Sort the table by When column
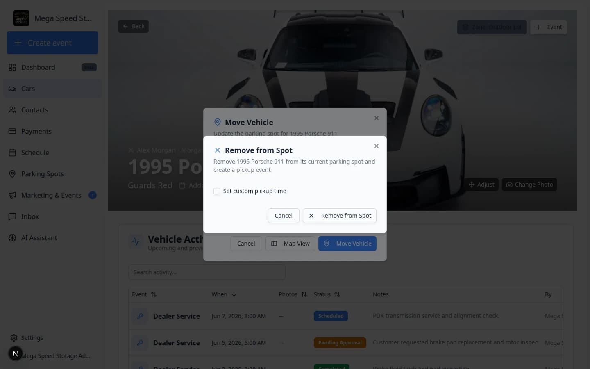590x369 pixels. (224, 294)
